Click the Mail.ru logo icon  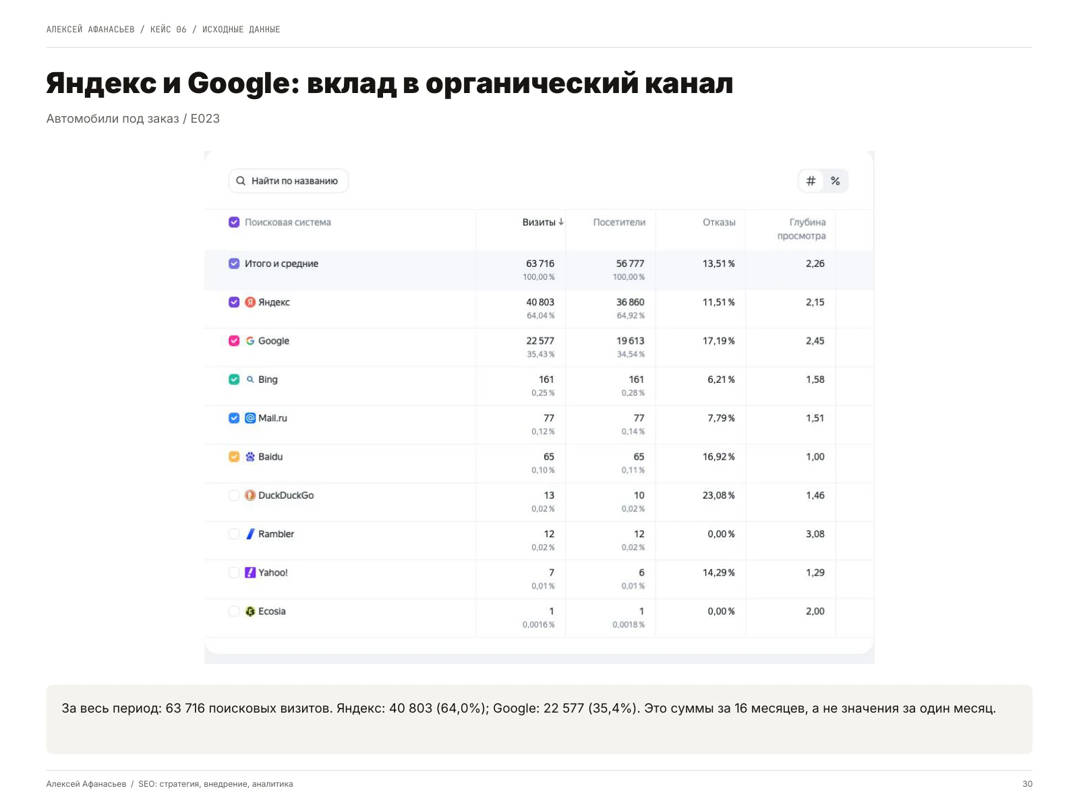point(250,418)
